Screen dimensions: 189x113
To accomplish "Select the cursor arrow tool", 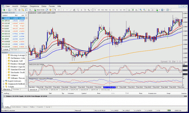I will 55,10.
